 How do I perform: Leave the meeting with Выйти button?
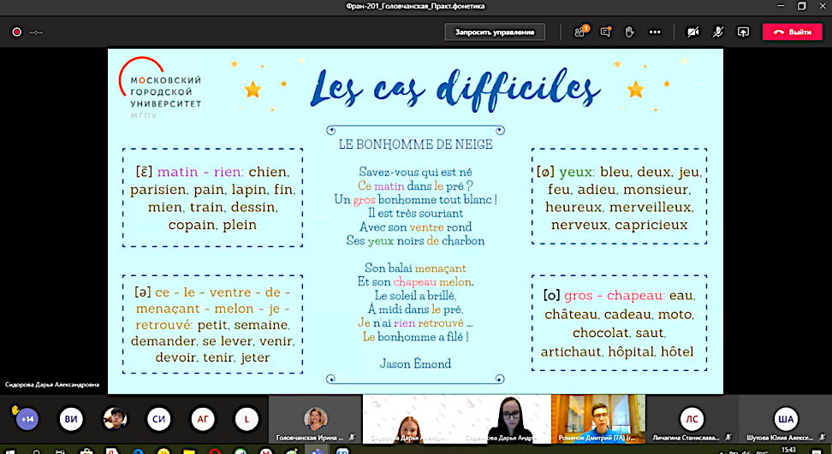(x=792, y=32)
